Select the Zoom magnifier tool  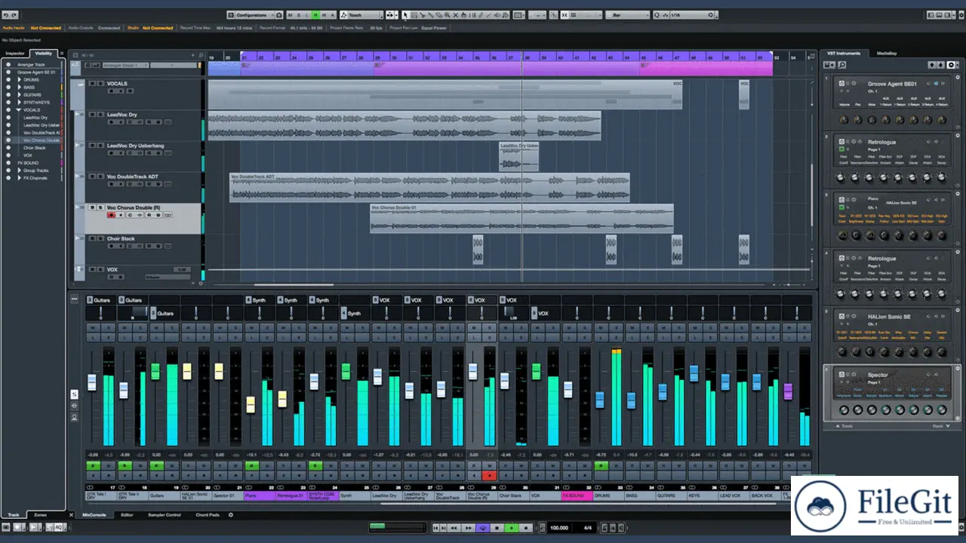pos(447,15)
